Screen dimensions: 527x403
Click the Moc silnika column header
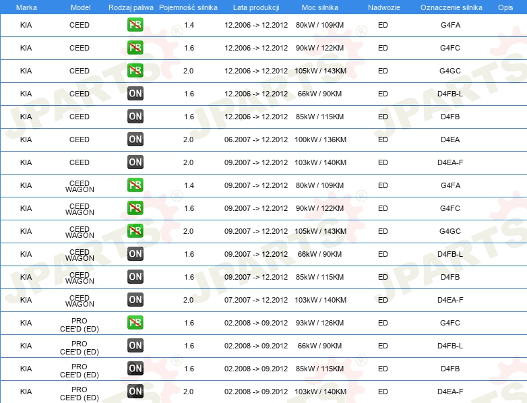coord(319,7)
